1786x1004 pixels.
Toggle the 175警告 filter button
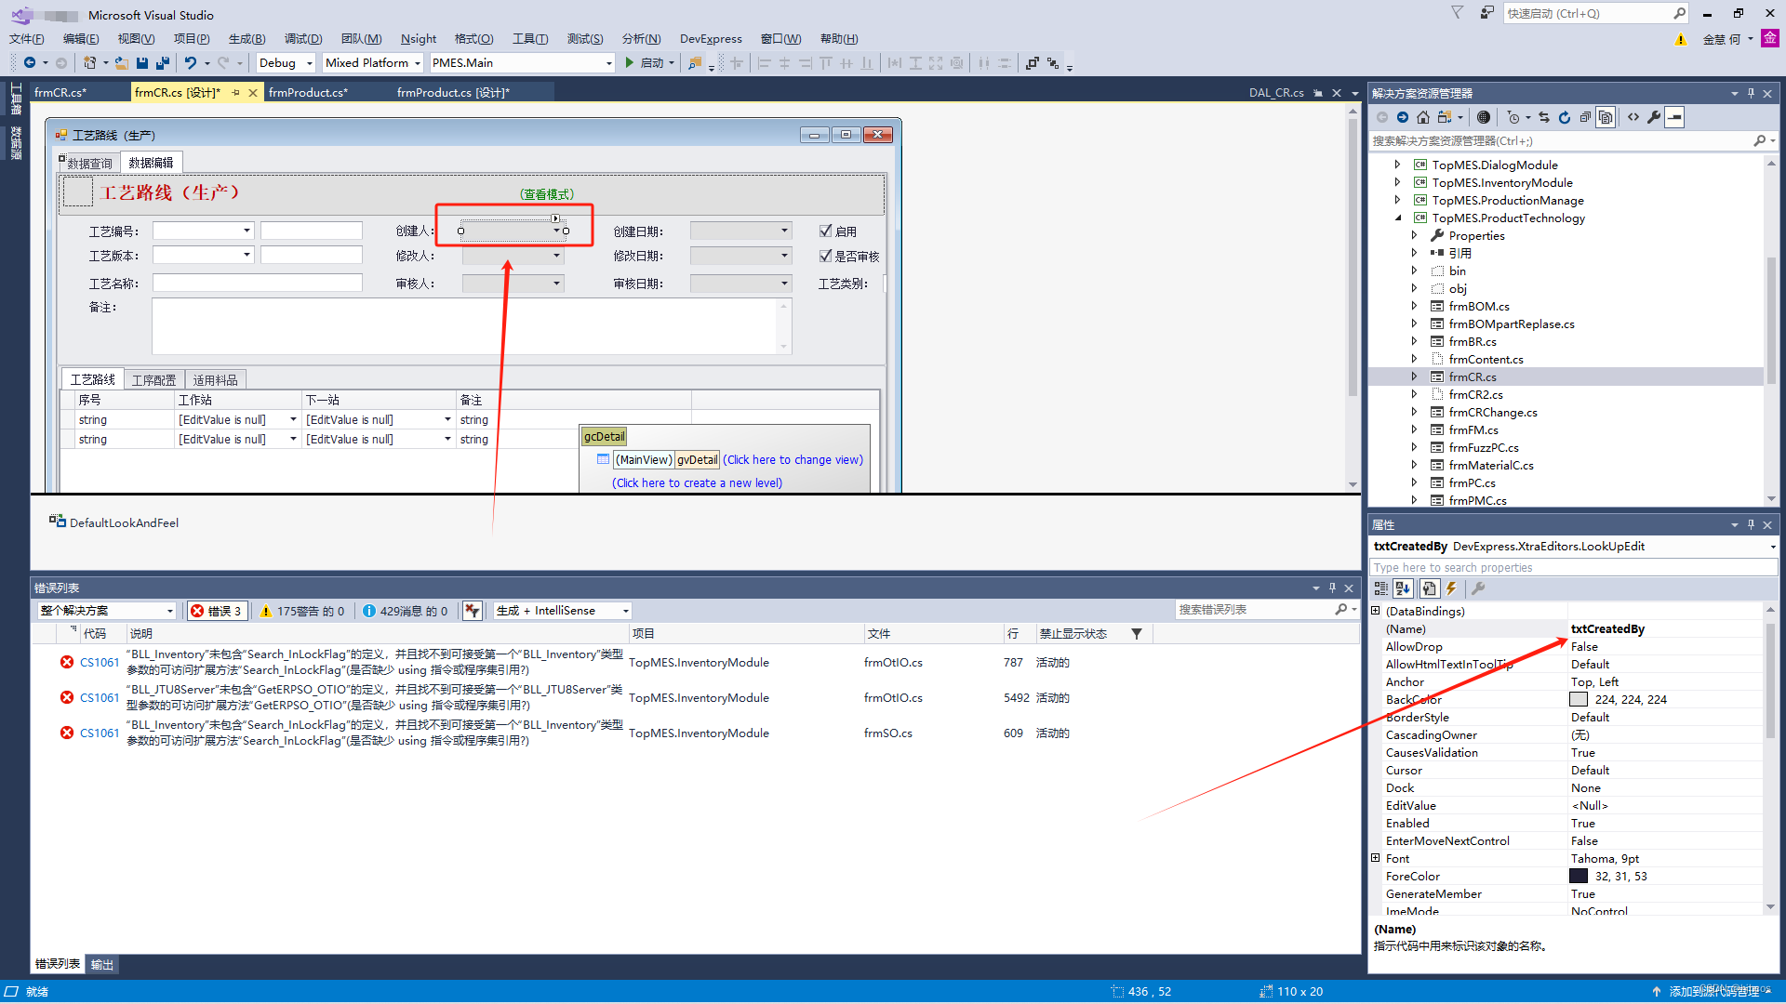click(302, 611)
